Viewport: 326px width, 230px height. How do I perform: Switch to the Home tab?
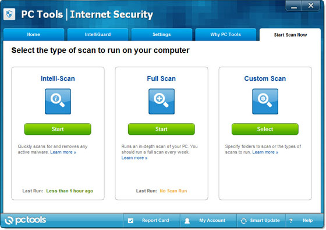[34, 34]
